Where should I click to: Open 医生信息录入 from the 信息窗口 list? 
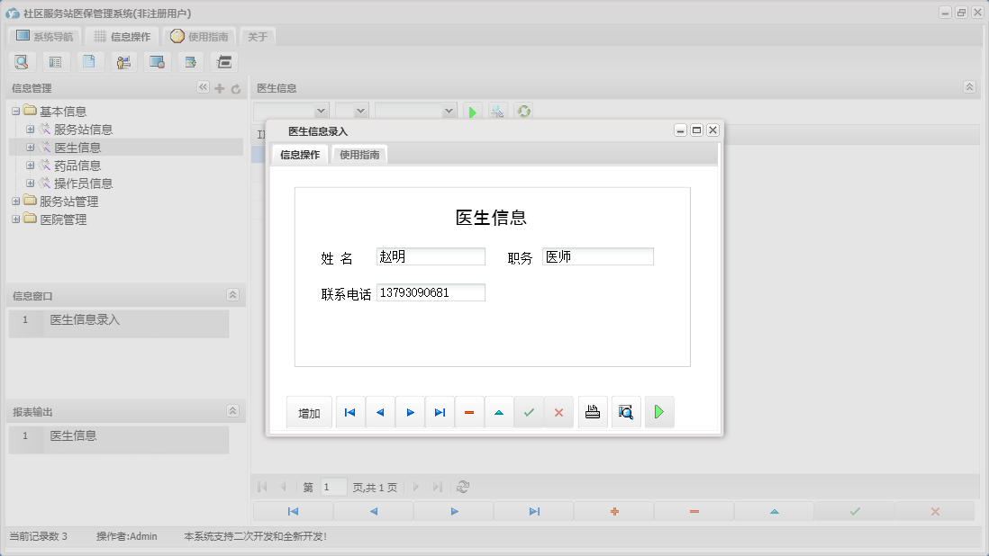tap(86, 321)
